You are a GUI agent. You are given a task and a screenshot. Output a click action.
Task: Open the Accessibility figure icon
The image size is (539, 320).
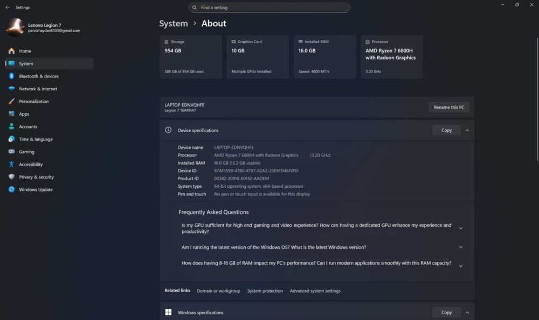click(11, 164)
